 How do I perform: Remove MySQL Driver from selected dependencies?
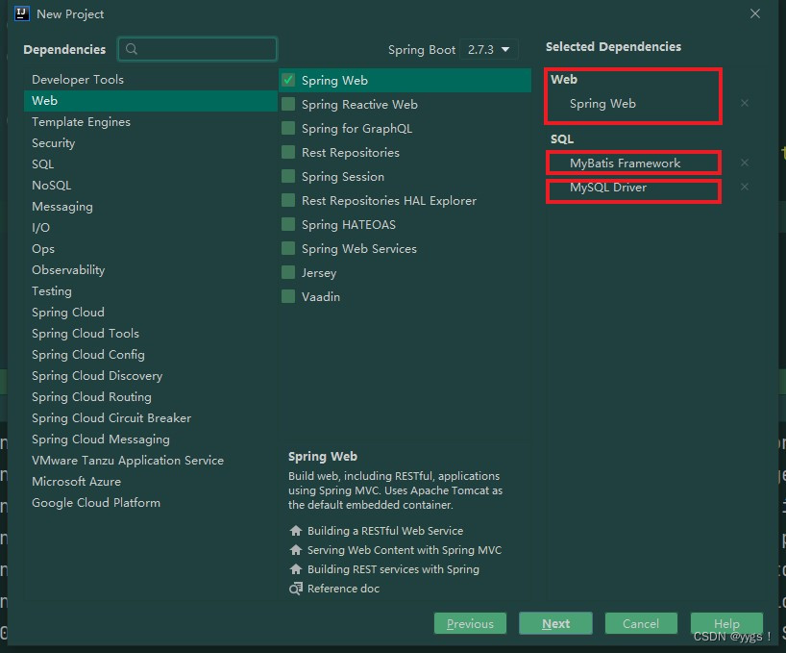745,187
